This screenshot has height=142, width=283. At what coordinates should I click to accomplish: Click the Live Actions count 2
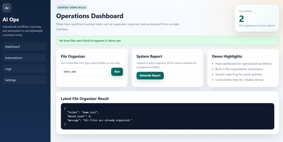(241, 19)
